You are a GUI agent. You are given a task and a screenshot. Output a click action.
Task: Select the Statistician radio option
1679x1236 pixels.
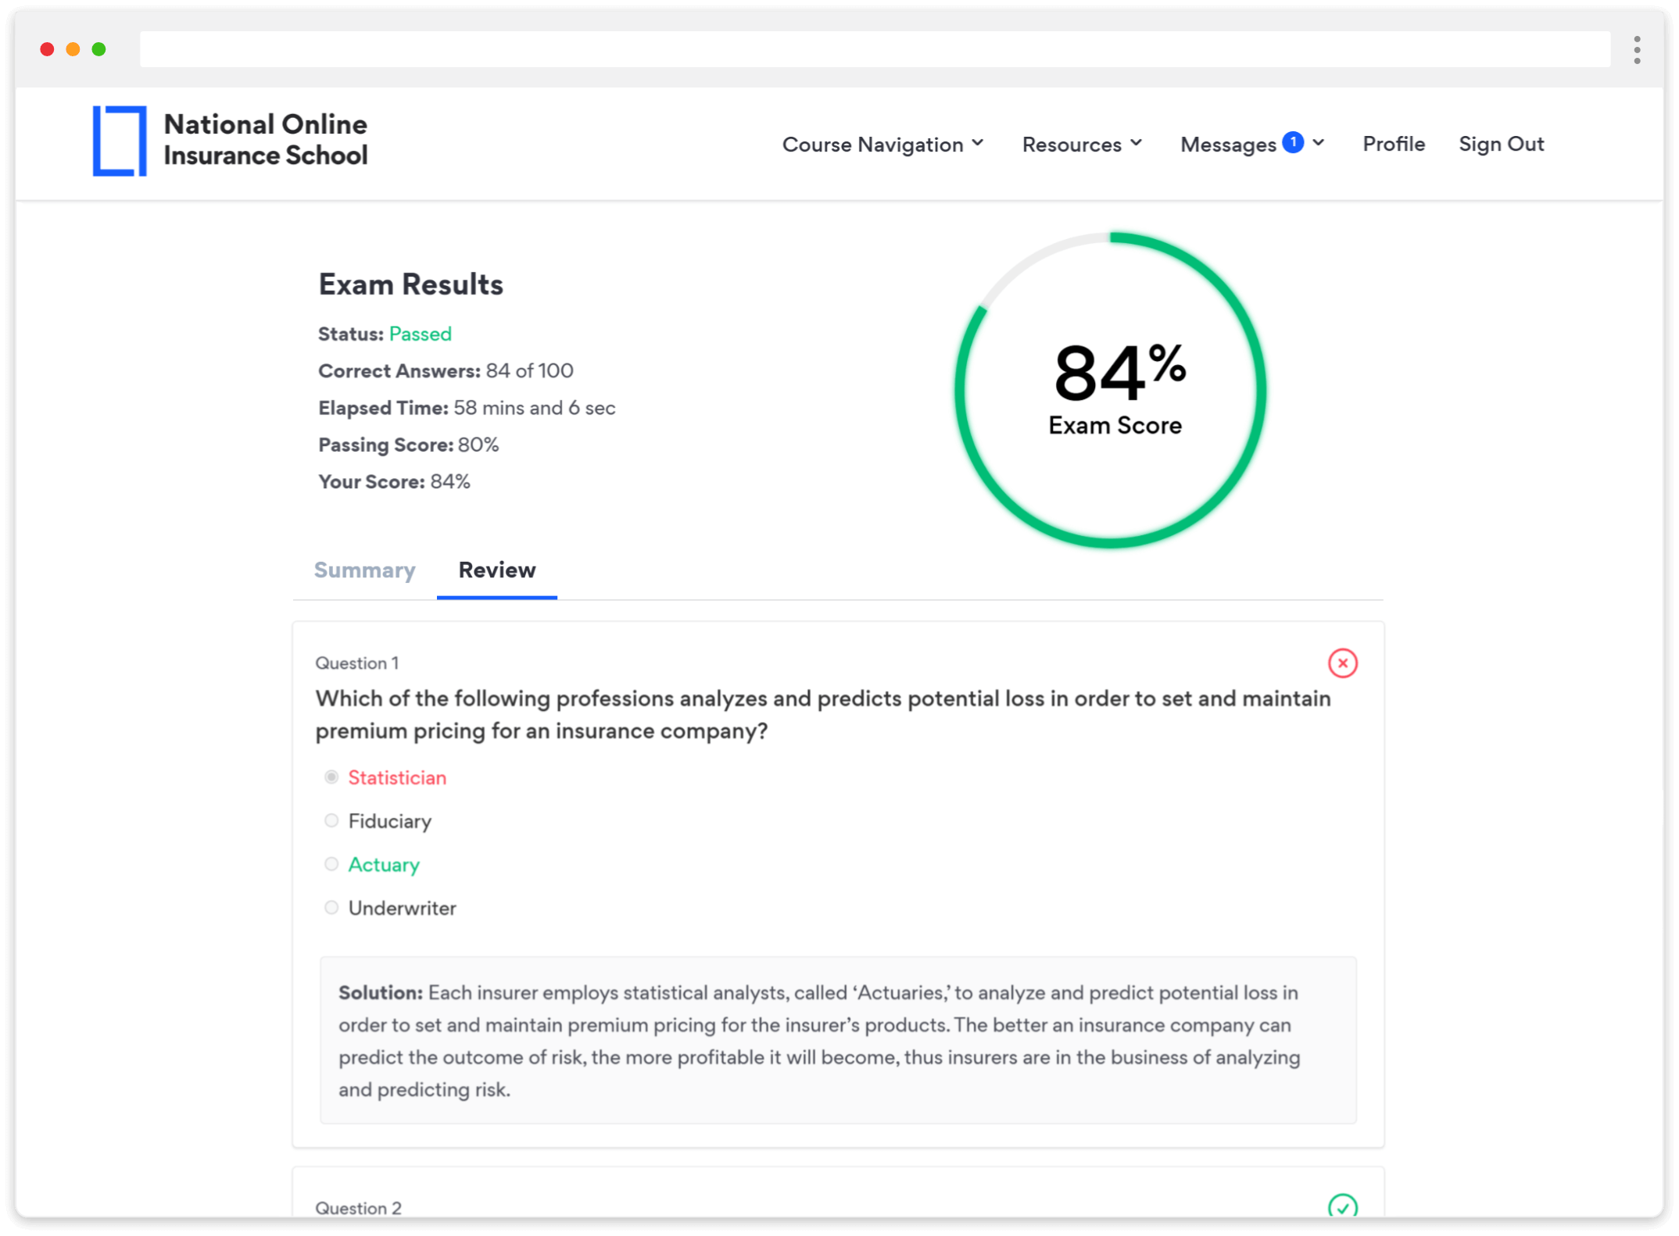coord(331,777)
